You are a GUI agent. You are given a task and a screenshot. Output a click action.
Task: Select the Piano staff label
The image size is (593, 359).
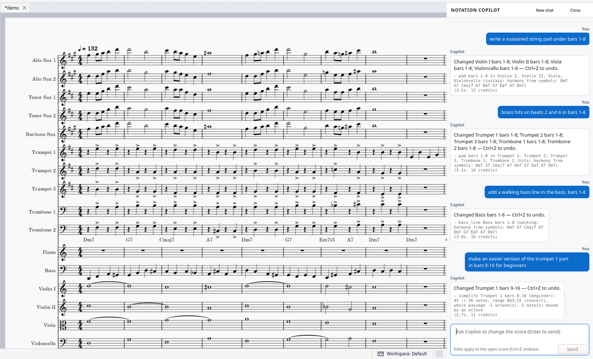click(49, 252)
